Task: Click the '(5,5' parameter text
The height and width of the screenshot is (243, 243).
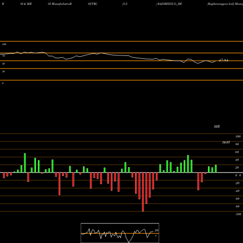Action: pos(125,4)
